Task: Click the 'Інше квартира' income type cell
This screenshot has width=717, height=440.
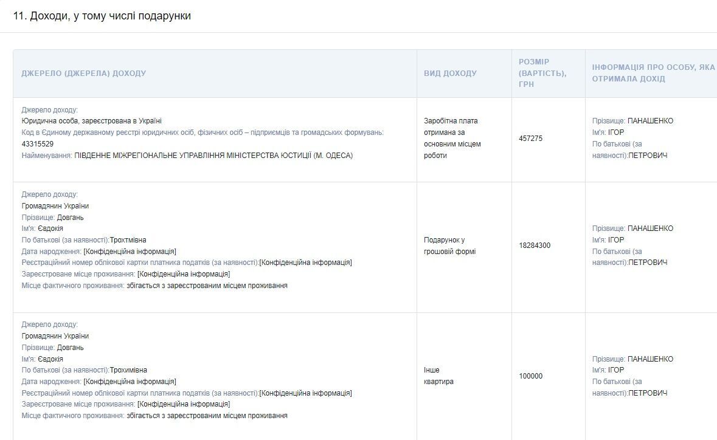Action: (438, 376)
